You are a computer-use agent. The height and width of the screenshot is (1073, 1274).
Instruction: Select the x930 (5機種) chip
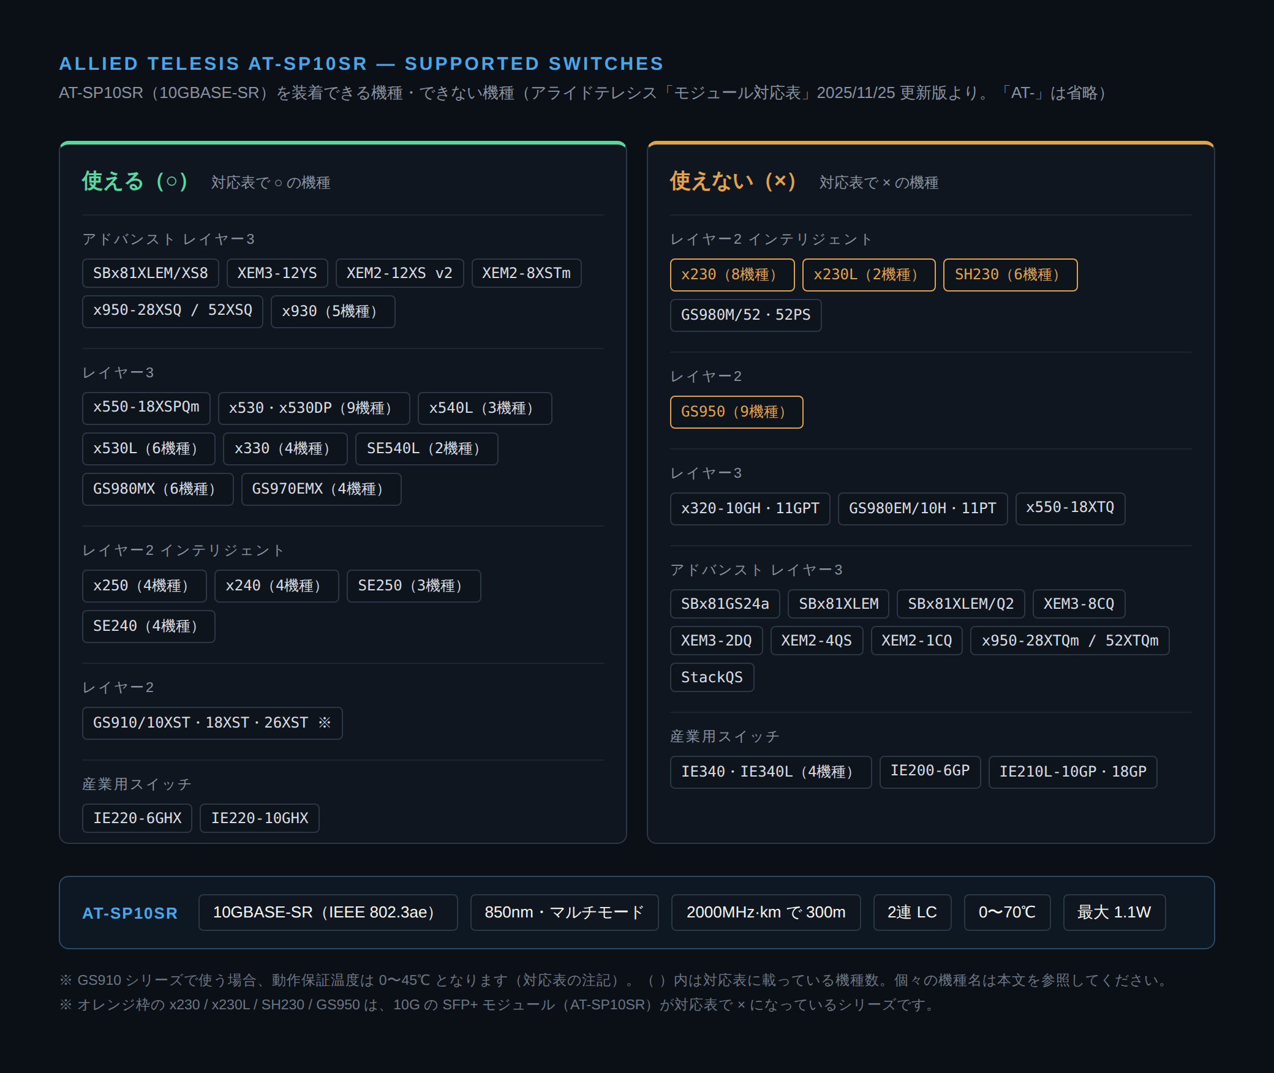click(x=333, y=311)
